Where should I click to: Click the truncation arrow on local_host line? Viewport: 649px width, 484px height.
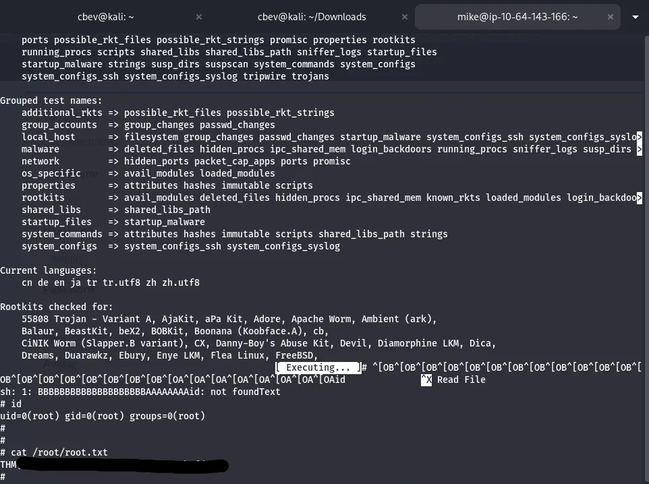(x=639, y=138)
